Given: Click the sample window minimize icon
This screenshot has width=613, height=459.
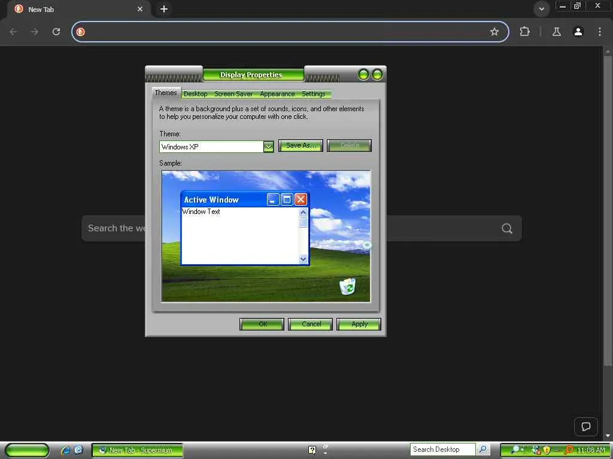Looking at the screenshot, I should (273, 200).
